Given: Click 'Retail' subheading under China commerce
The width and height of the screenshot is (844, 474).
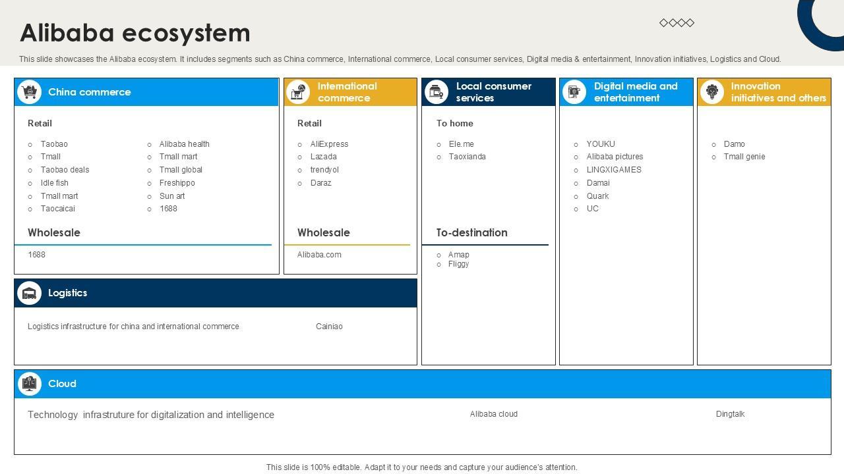Looking at the screenshot, I should coord(40,123).
